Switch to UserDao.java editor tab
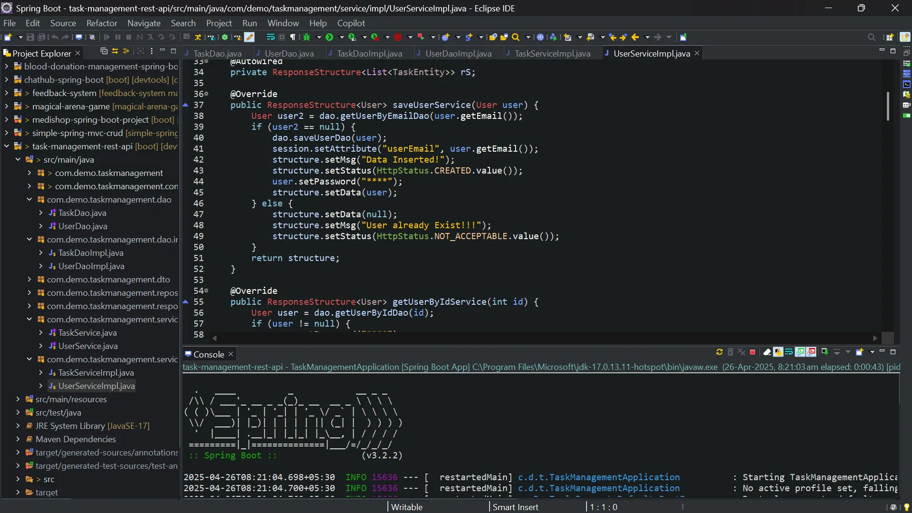The height and width of the screenshot is (513, 912). click(x=289, y=54)
